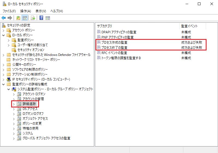Image resolution: width=218 pixels, height=153 pixels.
Task: Collapse the ローカル ポリシー tree node
Action: click(4, 35)
